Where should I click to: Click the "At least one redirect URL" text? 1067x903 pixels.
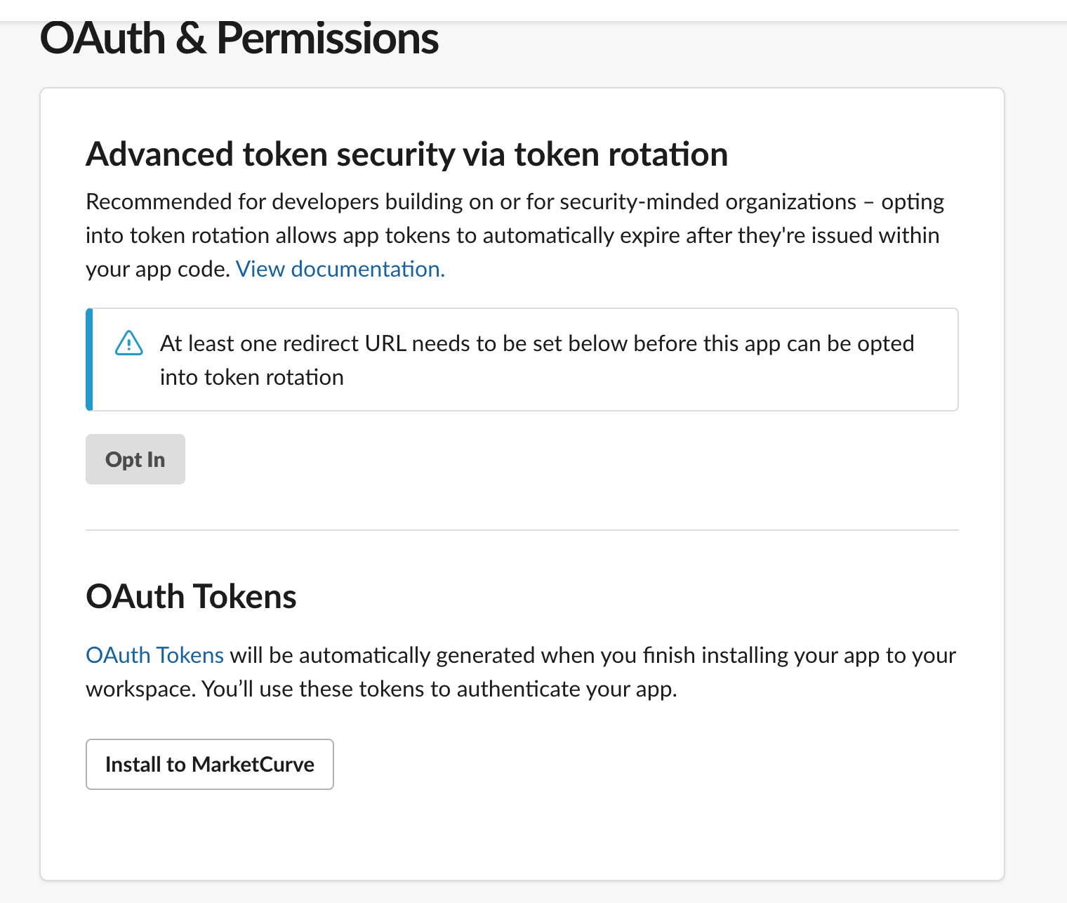[281, 343]
